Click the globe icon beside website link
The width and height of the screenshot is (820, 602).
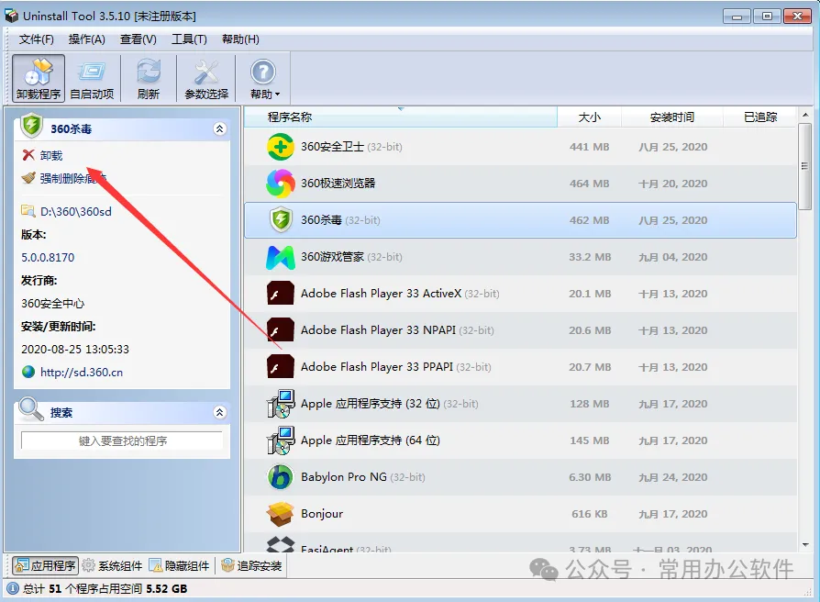tap(28, 372)
